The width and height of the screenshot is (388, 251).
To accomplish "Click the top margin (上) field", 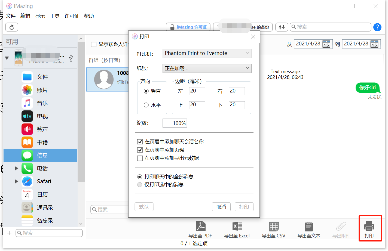I will tap(197, 105).
